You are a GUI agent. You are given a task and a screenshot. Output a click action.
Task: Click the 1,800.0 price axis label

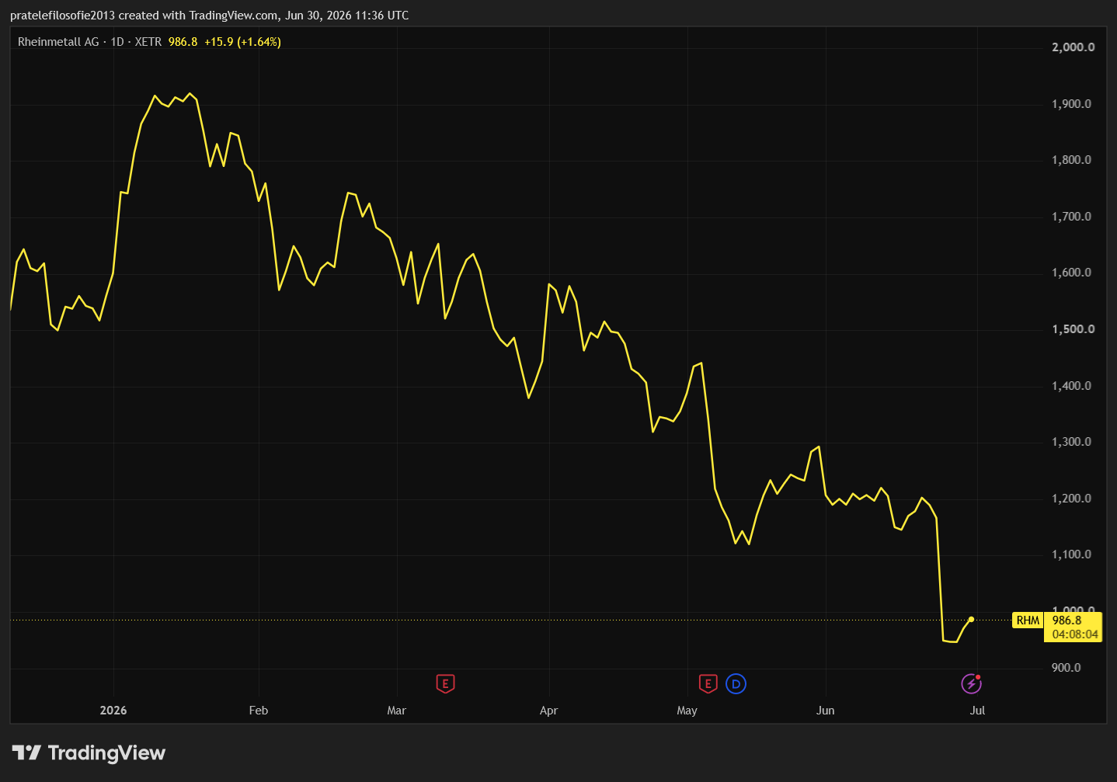pyautogui.click(x=1071, y=160)
